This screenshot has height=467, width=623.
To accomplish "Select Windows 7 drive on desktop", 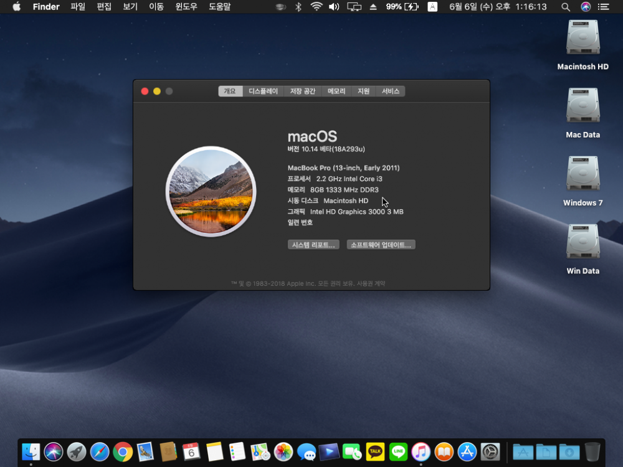I will (x=583, y=173).
